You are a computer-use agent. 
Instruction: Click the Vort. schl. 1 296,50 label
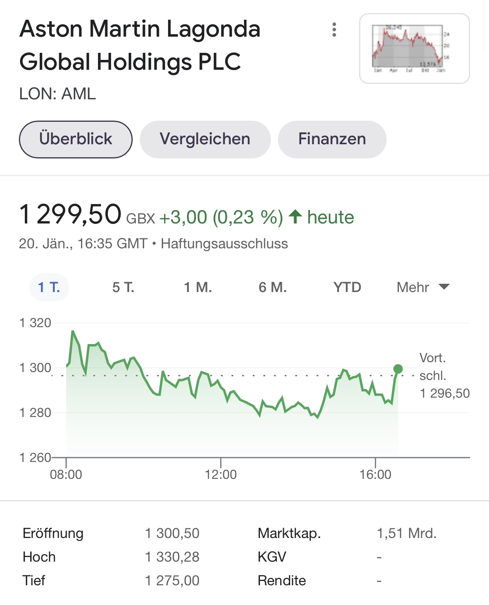(444, 376)
